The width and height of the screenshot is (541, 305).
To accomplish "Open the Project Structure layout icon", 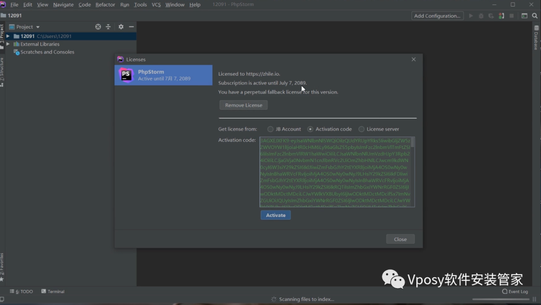I will (x=524, y=16).
